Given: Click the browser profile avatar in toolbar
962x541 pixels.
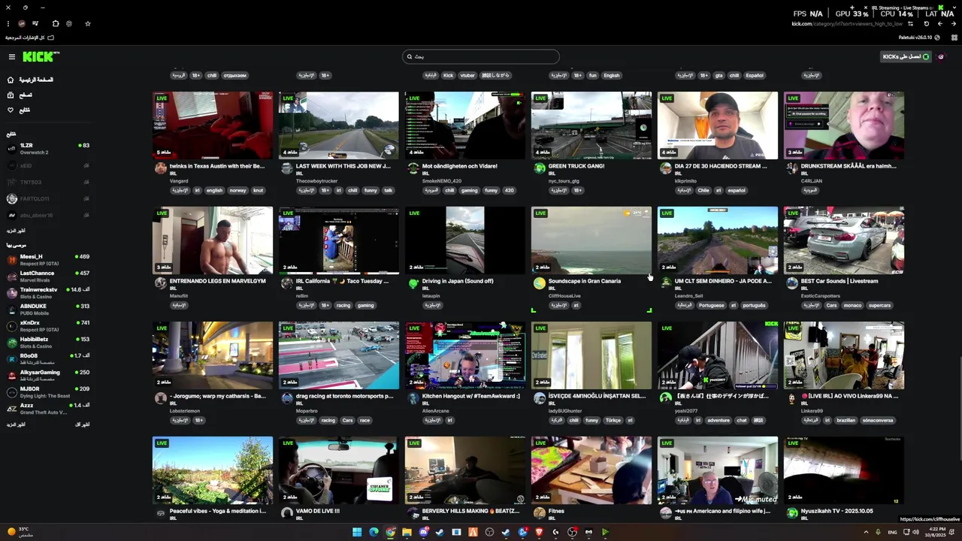Looking at the screenshot, I should [x=22, y=23].
